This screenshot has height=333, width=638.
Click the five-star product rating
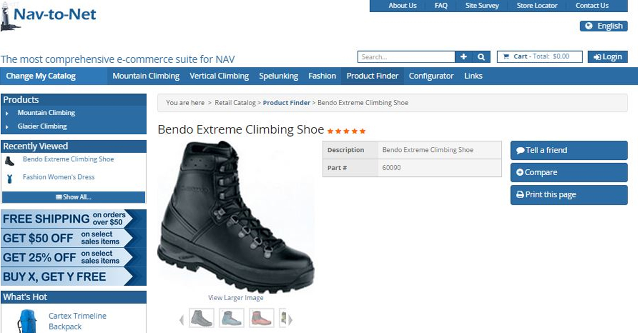pos(346,131)
